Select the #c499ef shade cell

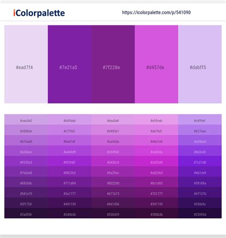pyautogui.click(x=200, y=119)
